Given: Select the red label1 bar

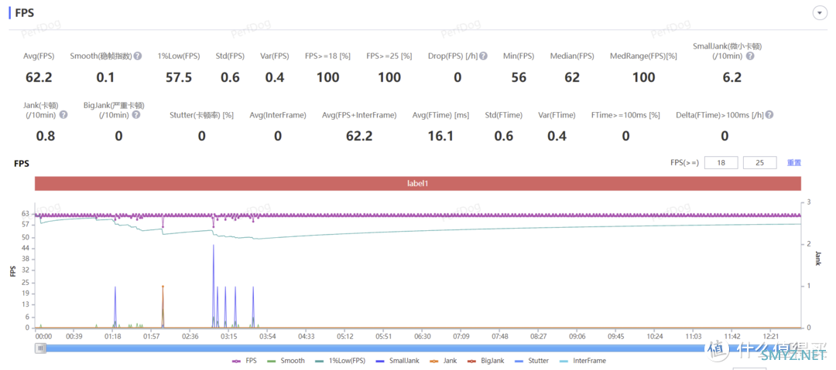Looking at the screenshot, I should [418, 183].
